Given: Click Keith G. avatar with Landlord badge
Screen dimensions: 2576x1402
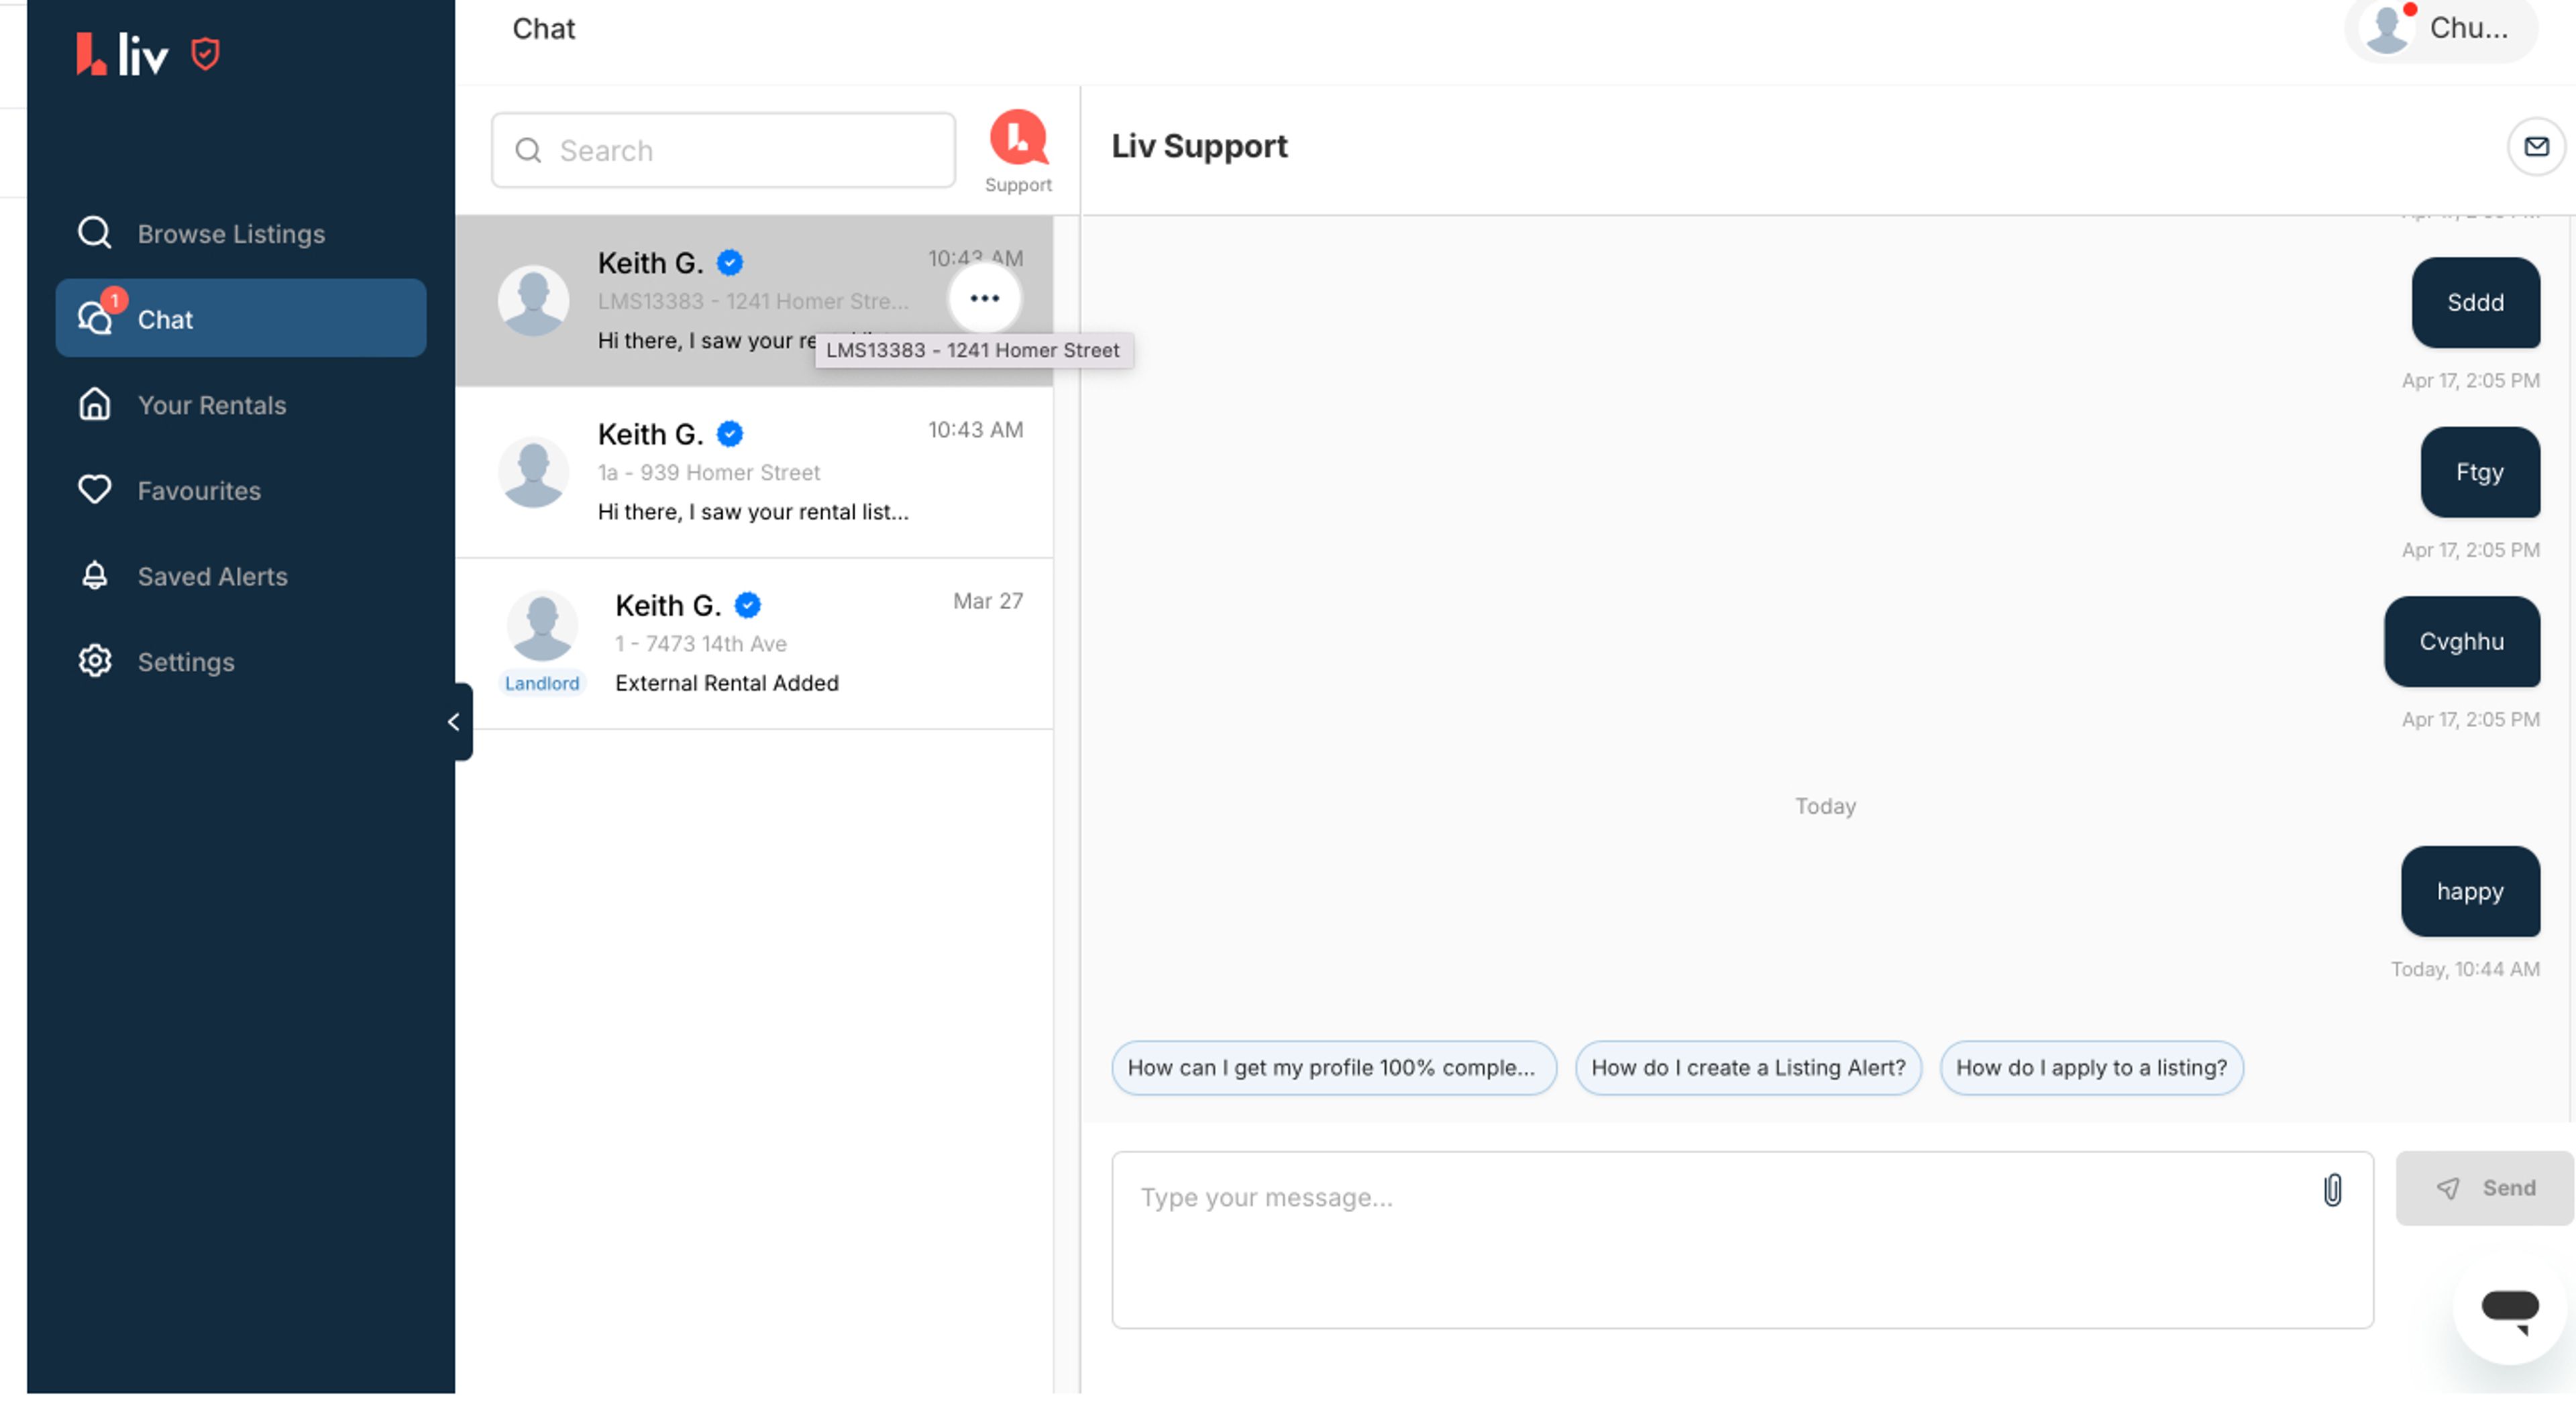Looking at the screenshot, I should [542, 627].
